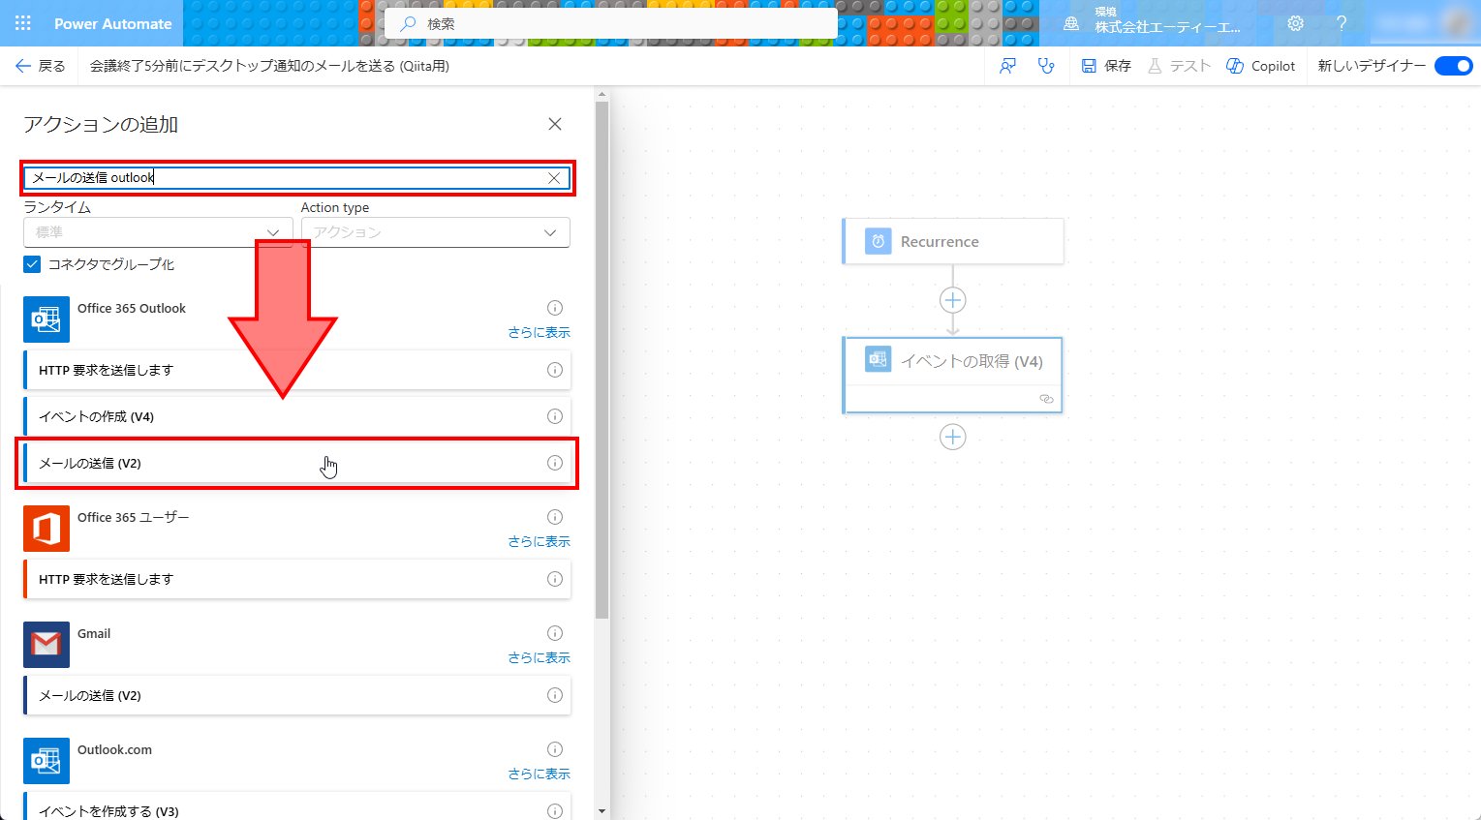Image resolution: width=1481 pixels, height=820 pixels.
Task: Open the ランタイム dropdown
Action: point(158,232)
